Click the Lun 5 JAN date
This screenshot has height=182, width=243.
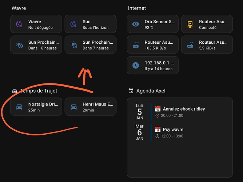[139, 112]
